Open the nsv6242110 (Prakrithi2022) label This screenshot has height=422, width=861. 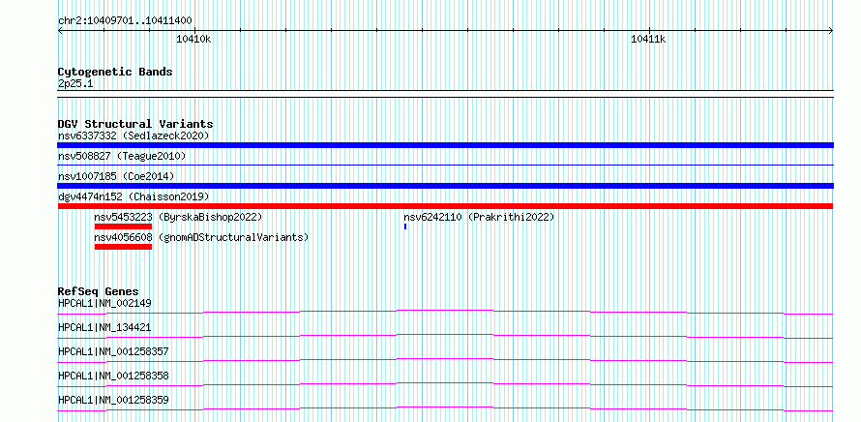479,217
